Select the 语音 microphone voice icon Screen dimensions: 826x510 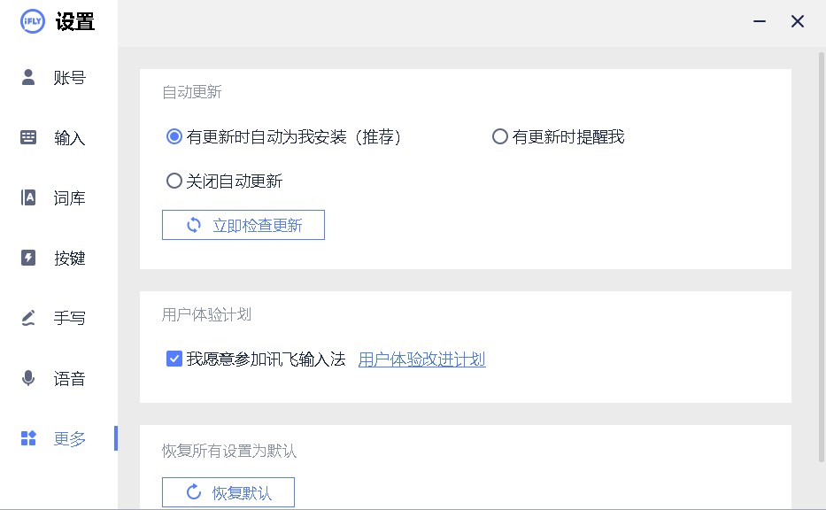pyautogui.click(x=27, y=378)
